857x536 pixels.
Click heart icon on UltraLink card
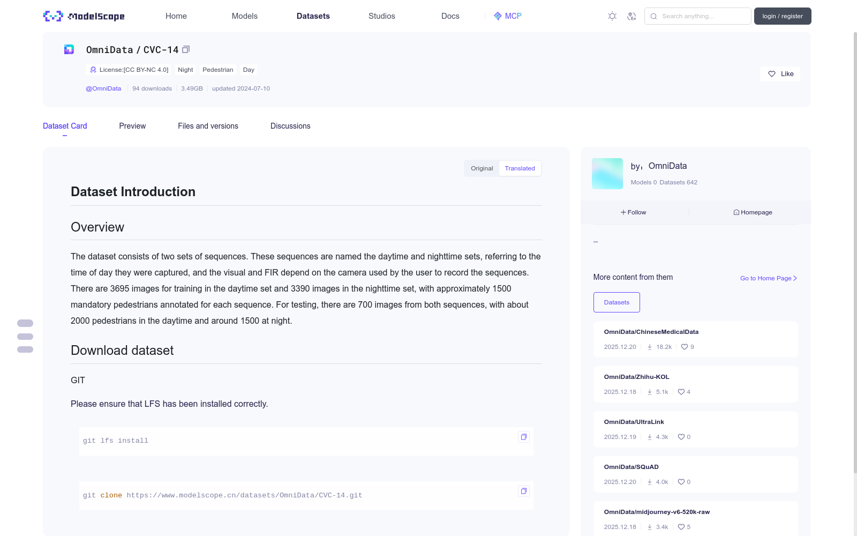coord(681,437)
